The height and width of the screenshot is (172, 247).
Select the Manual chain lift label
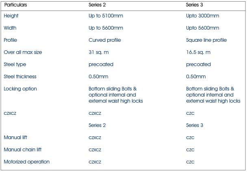[x=22, y=150]
